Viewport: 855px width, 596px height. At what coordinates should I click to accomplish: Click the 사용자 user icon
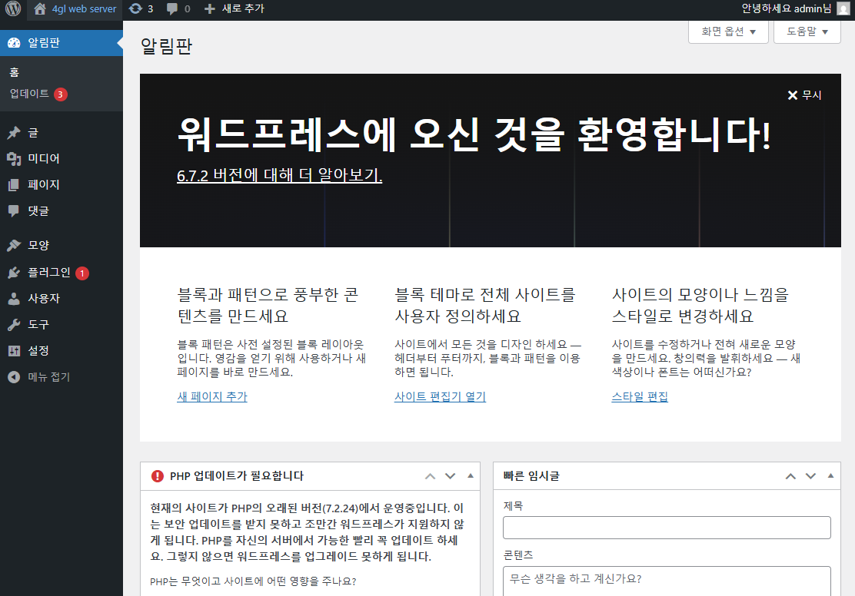(14, 299)
